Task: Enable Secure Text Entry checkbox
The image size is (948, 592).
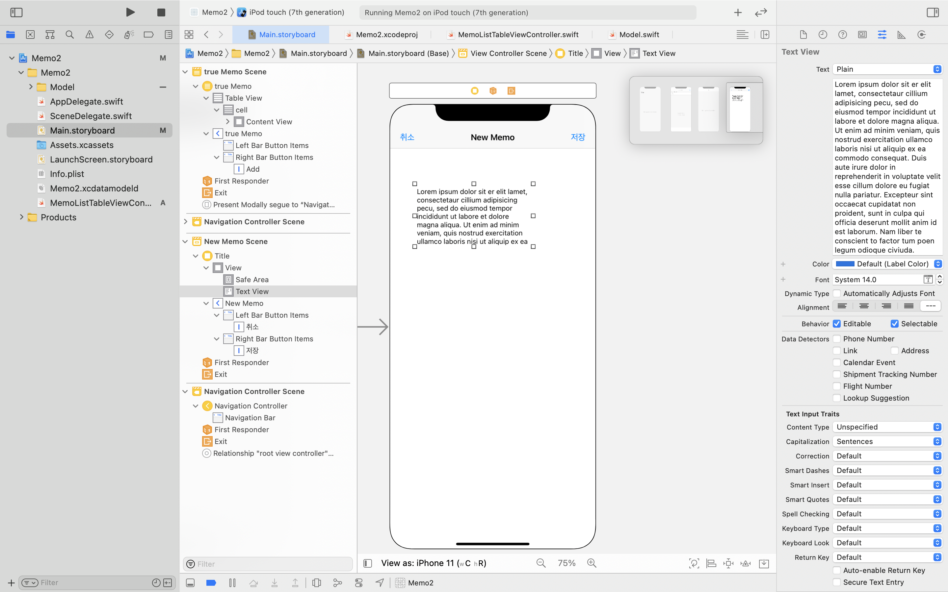Action: tap(837, 582)
